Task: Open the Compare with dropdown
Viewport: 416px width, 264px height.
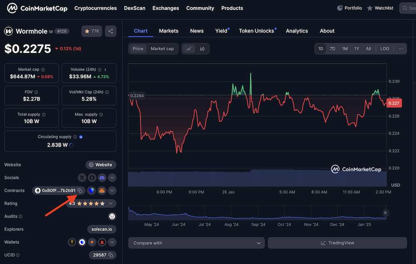Action: [196, 243]
